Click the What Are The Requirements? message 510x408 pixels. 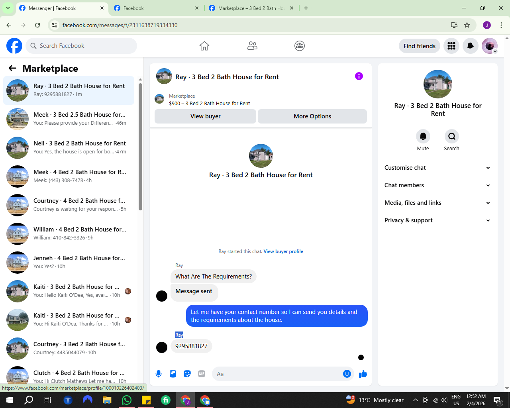[x=214, y=277]
